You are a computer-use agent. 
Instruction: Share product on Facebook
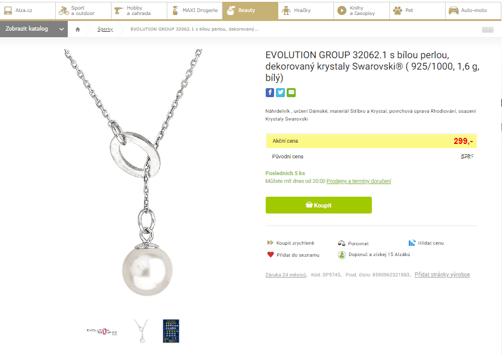(270, 92)
